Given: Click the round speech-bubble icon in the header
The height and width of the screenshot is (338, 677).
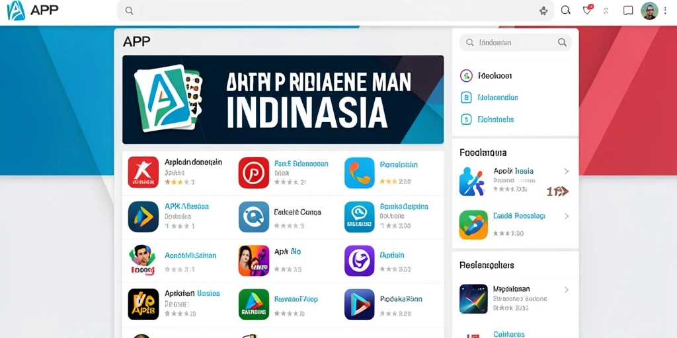Looking at the screenshot, I should [x=566, y=11].
